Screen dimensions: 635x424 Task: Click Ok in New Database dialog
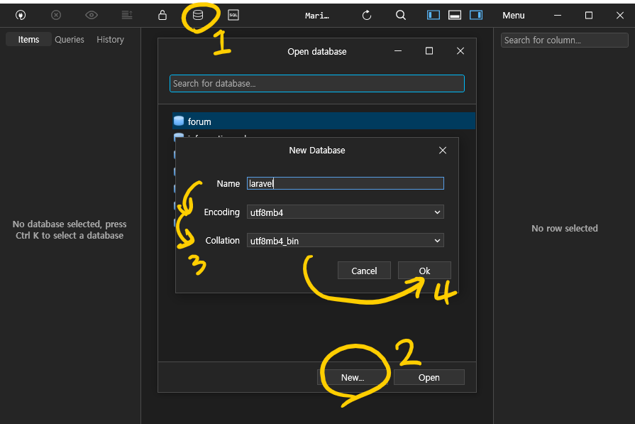[x=424, y=271]
